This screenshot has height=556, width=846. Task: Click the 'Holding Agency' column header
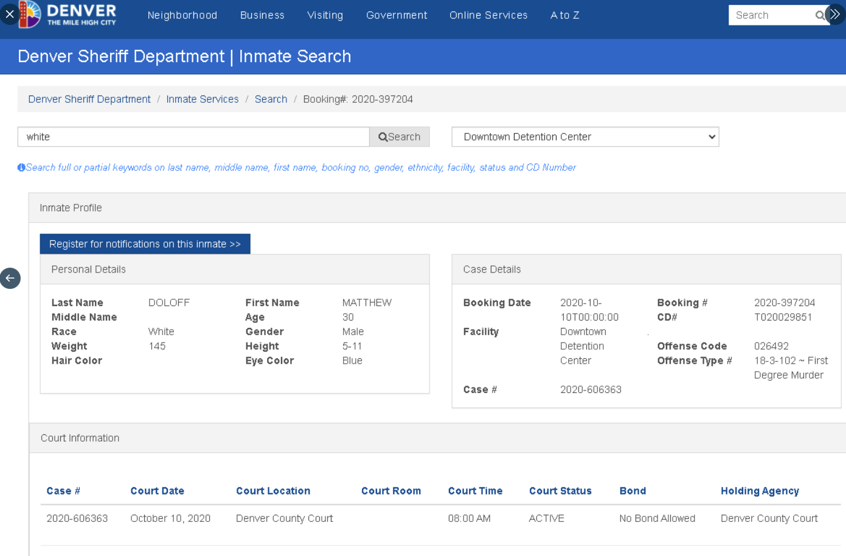(x=760, y=491)
